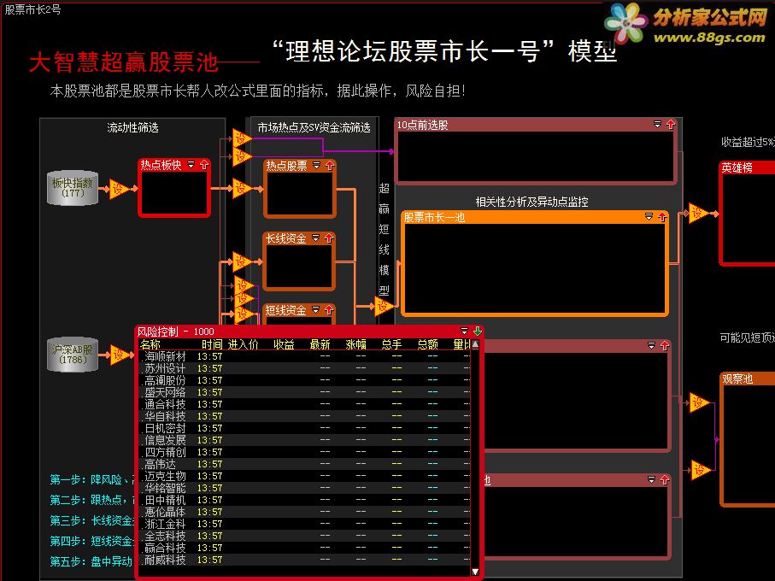
Task: Sort by the 进入价 column header
Action: coord(243,344)
